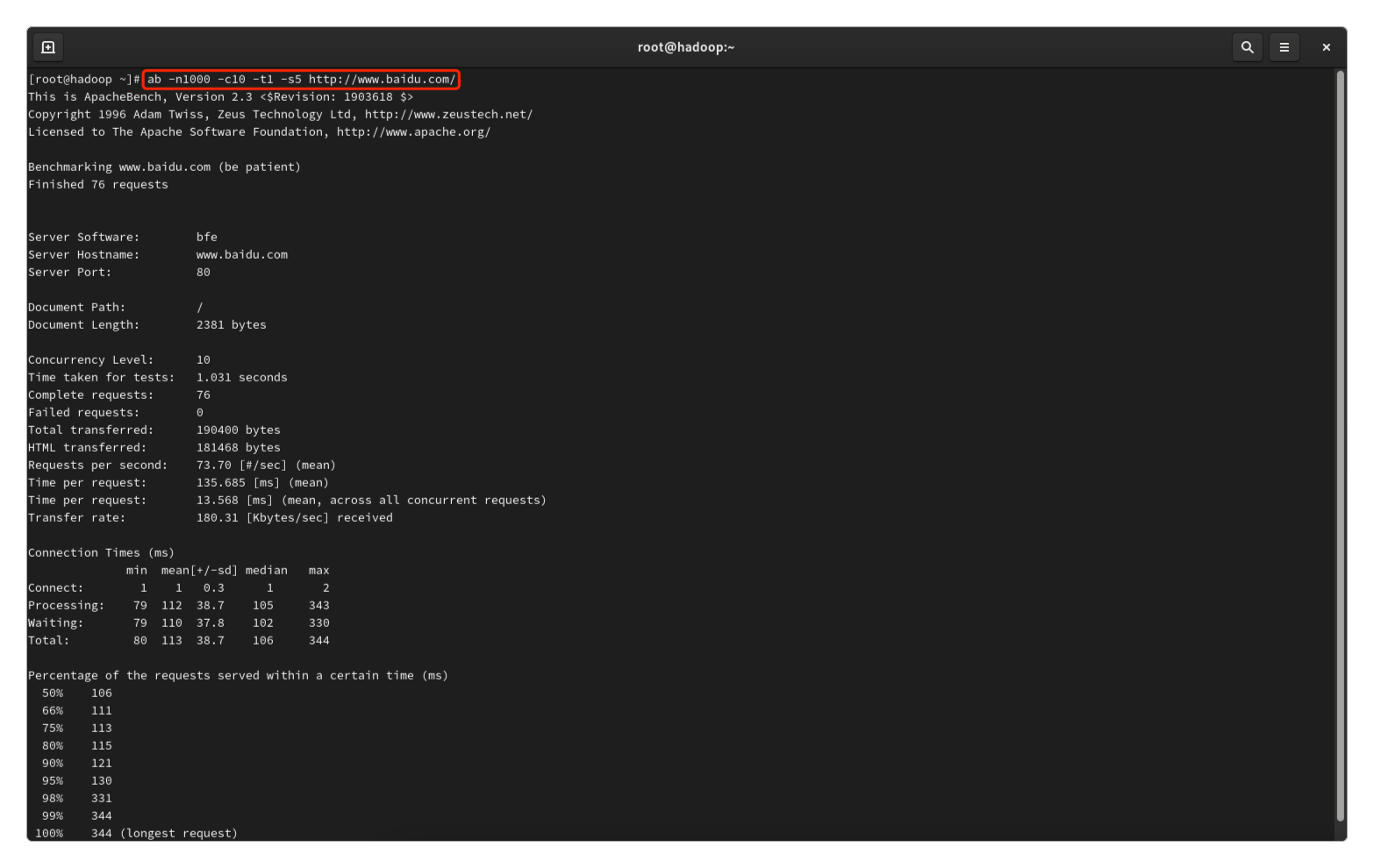Click the 'Benchmarking www.baidu.com' line
This screenshot has width=1374, height=868.
pos(164,167)
